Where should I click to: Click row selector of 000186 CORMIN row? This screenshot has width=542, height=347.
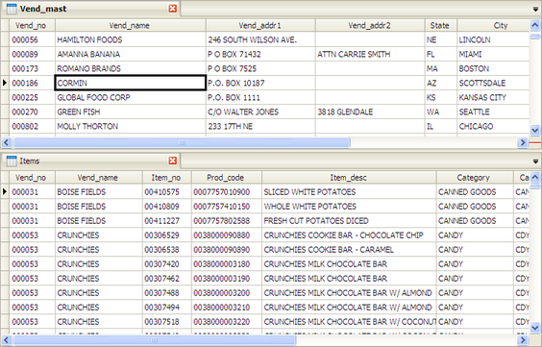[5, 83]
